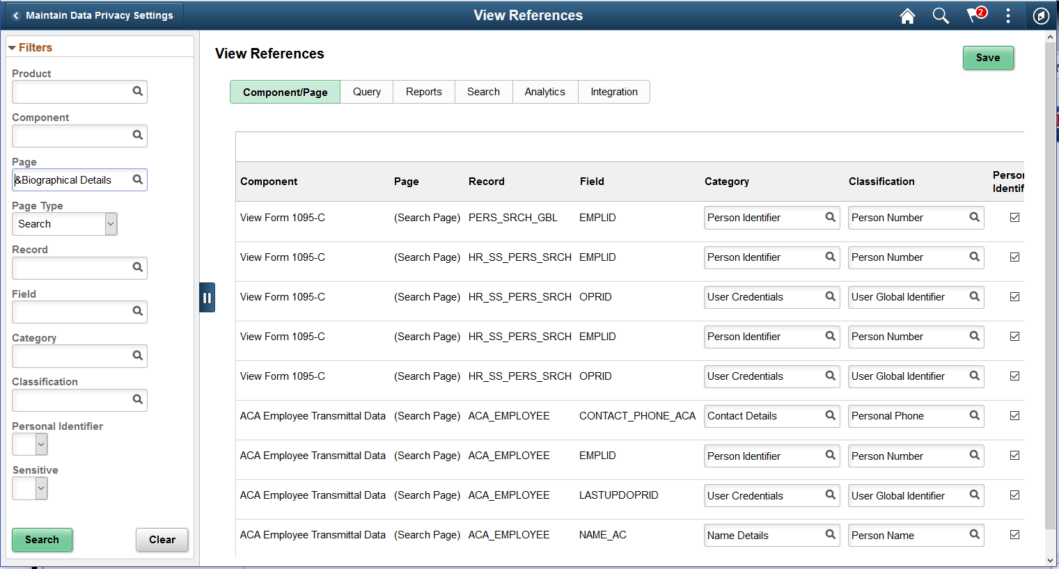Open the lookup icon for the Product filter
Image resolution: width=1059 pixels, height=569 pixels.
[x=138, y=91]
